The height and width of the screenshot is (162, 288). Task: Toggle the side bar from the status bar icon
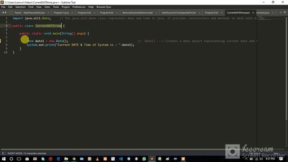(4, 153)
